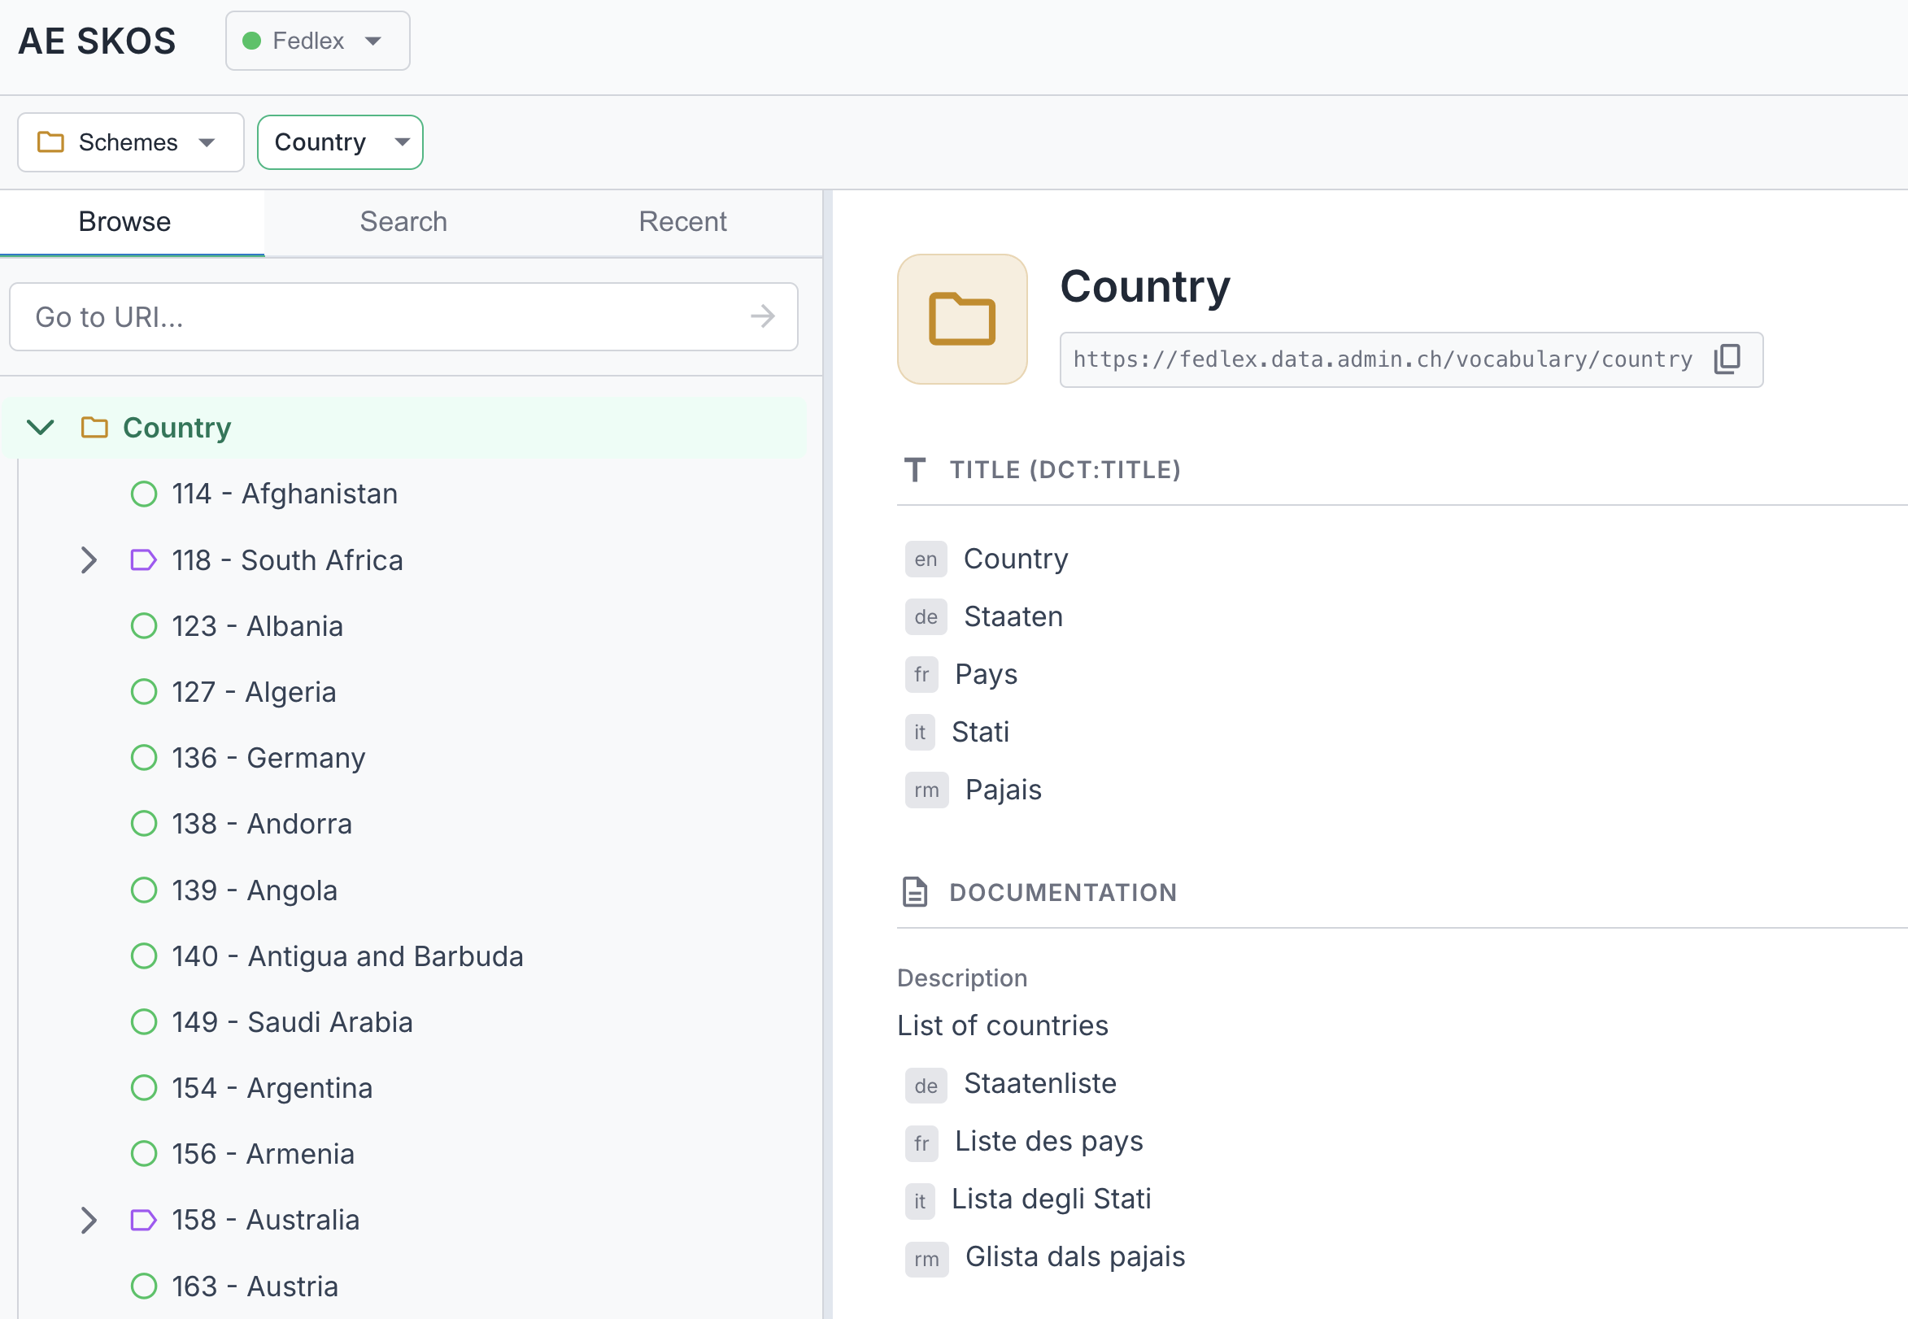
Task: Copy the country vocabulary URI
Action: click(x=1727, y=359)
